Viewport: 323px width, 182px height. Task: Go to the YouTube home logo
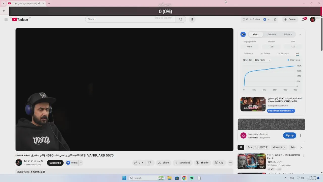click(x=20, y=19)
